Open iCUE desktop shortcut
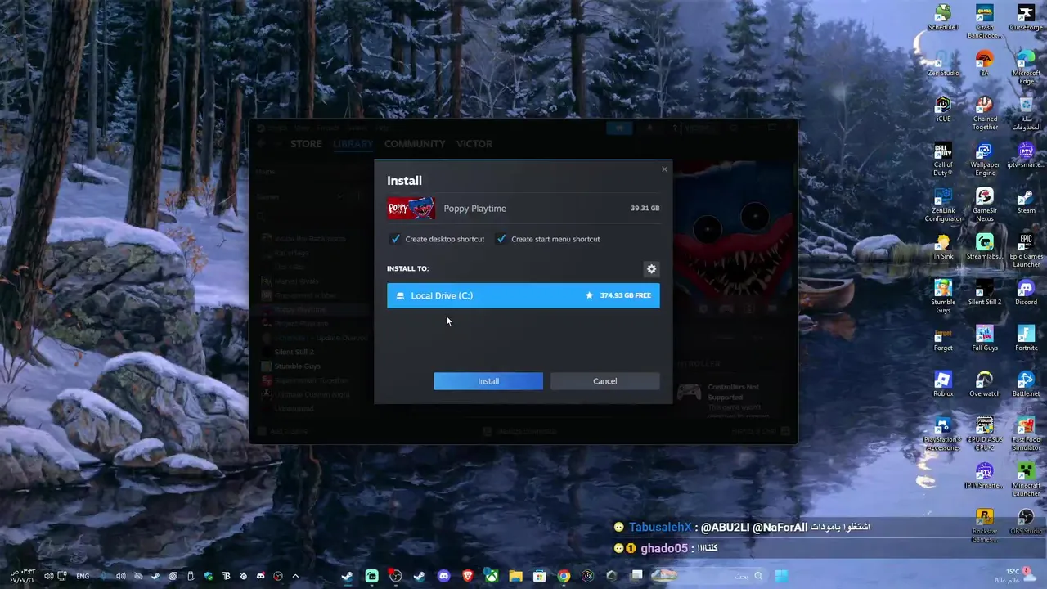This screenshot has width=1047, height=589. point(943,109)
